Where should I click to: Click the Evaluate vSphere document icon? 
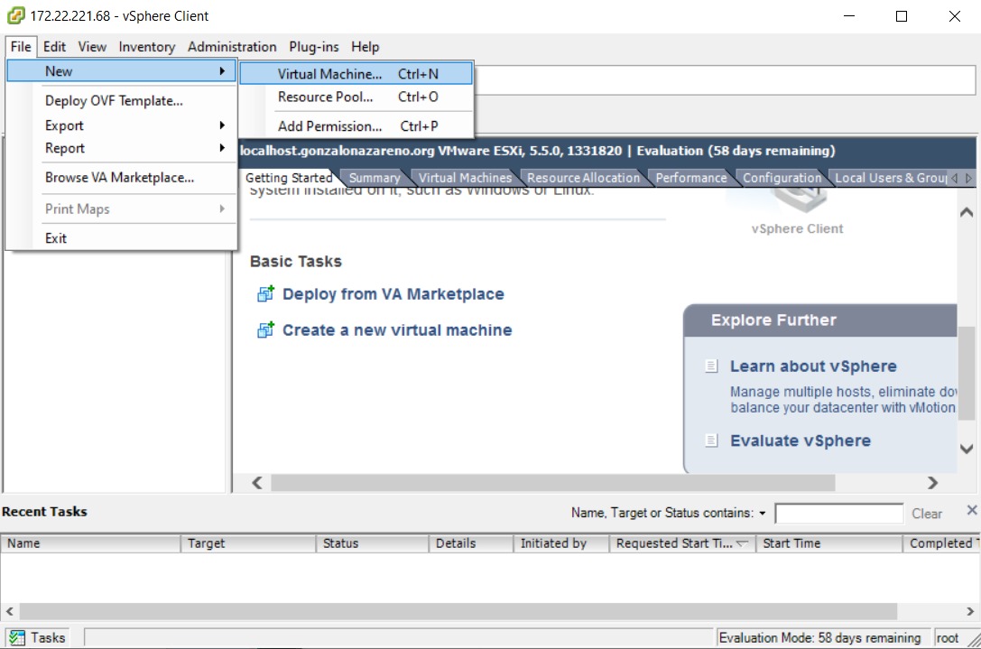(x=712, y=440)
